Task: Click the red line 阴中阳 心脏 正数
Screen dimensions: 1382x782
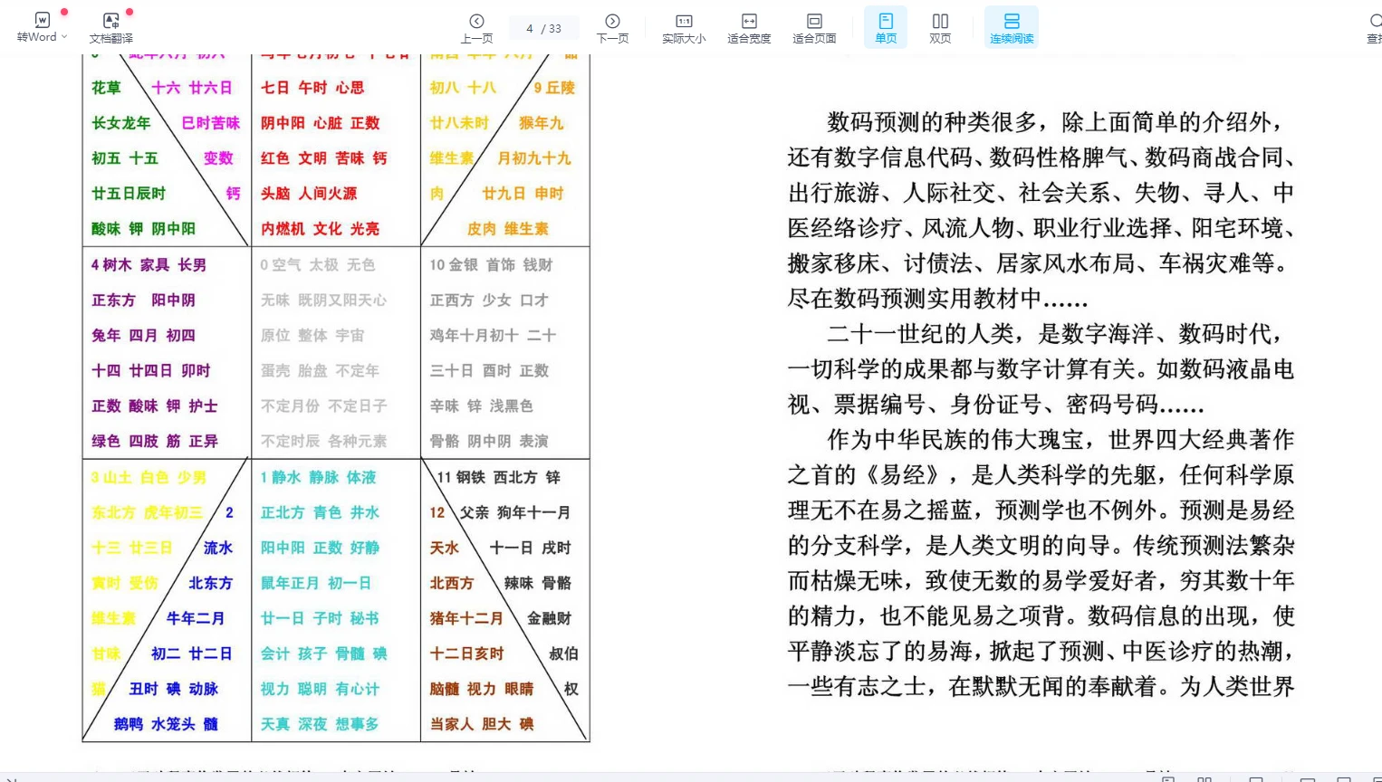Action: click(321, 123)
